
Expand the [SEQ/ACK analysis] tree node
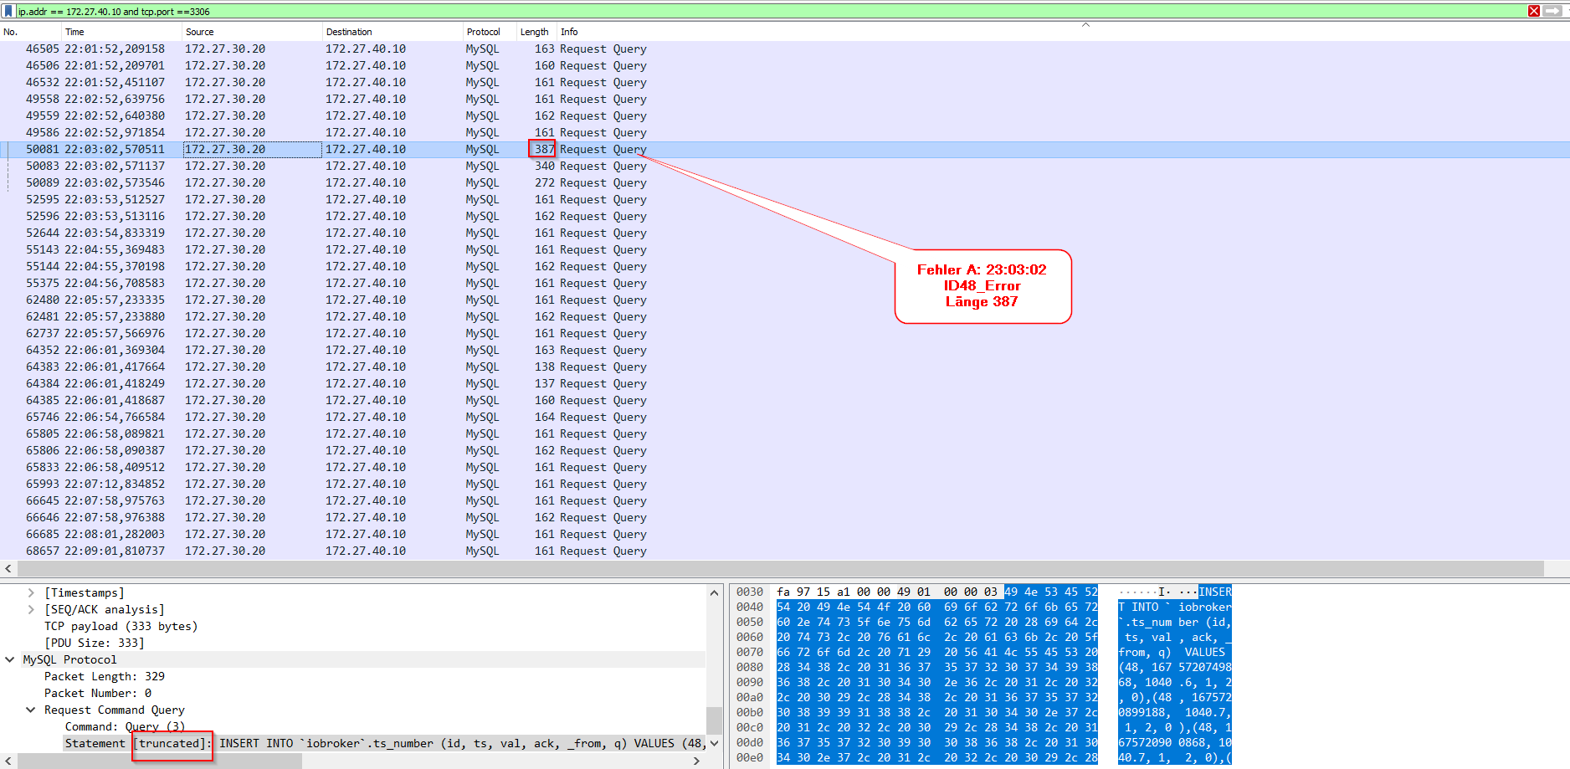[x=31, y=609]
